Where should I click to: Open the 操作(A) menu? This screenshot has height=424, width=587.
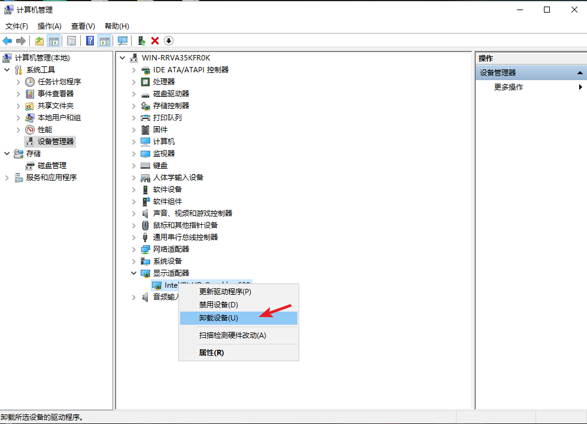coord(49,26)
